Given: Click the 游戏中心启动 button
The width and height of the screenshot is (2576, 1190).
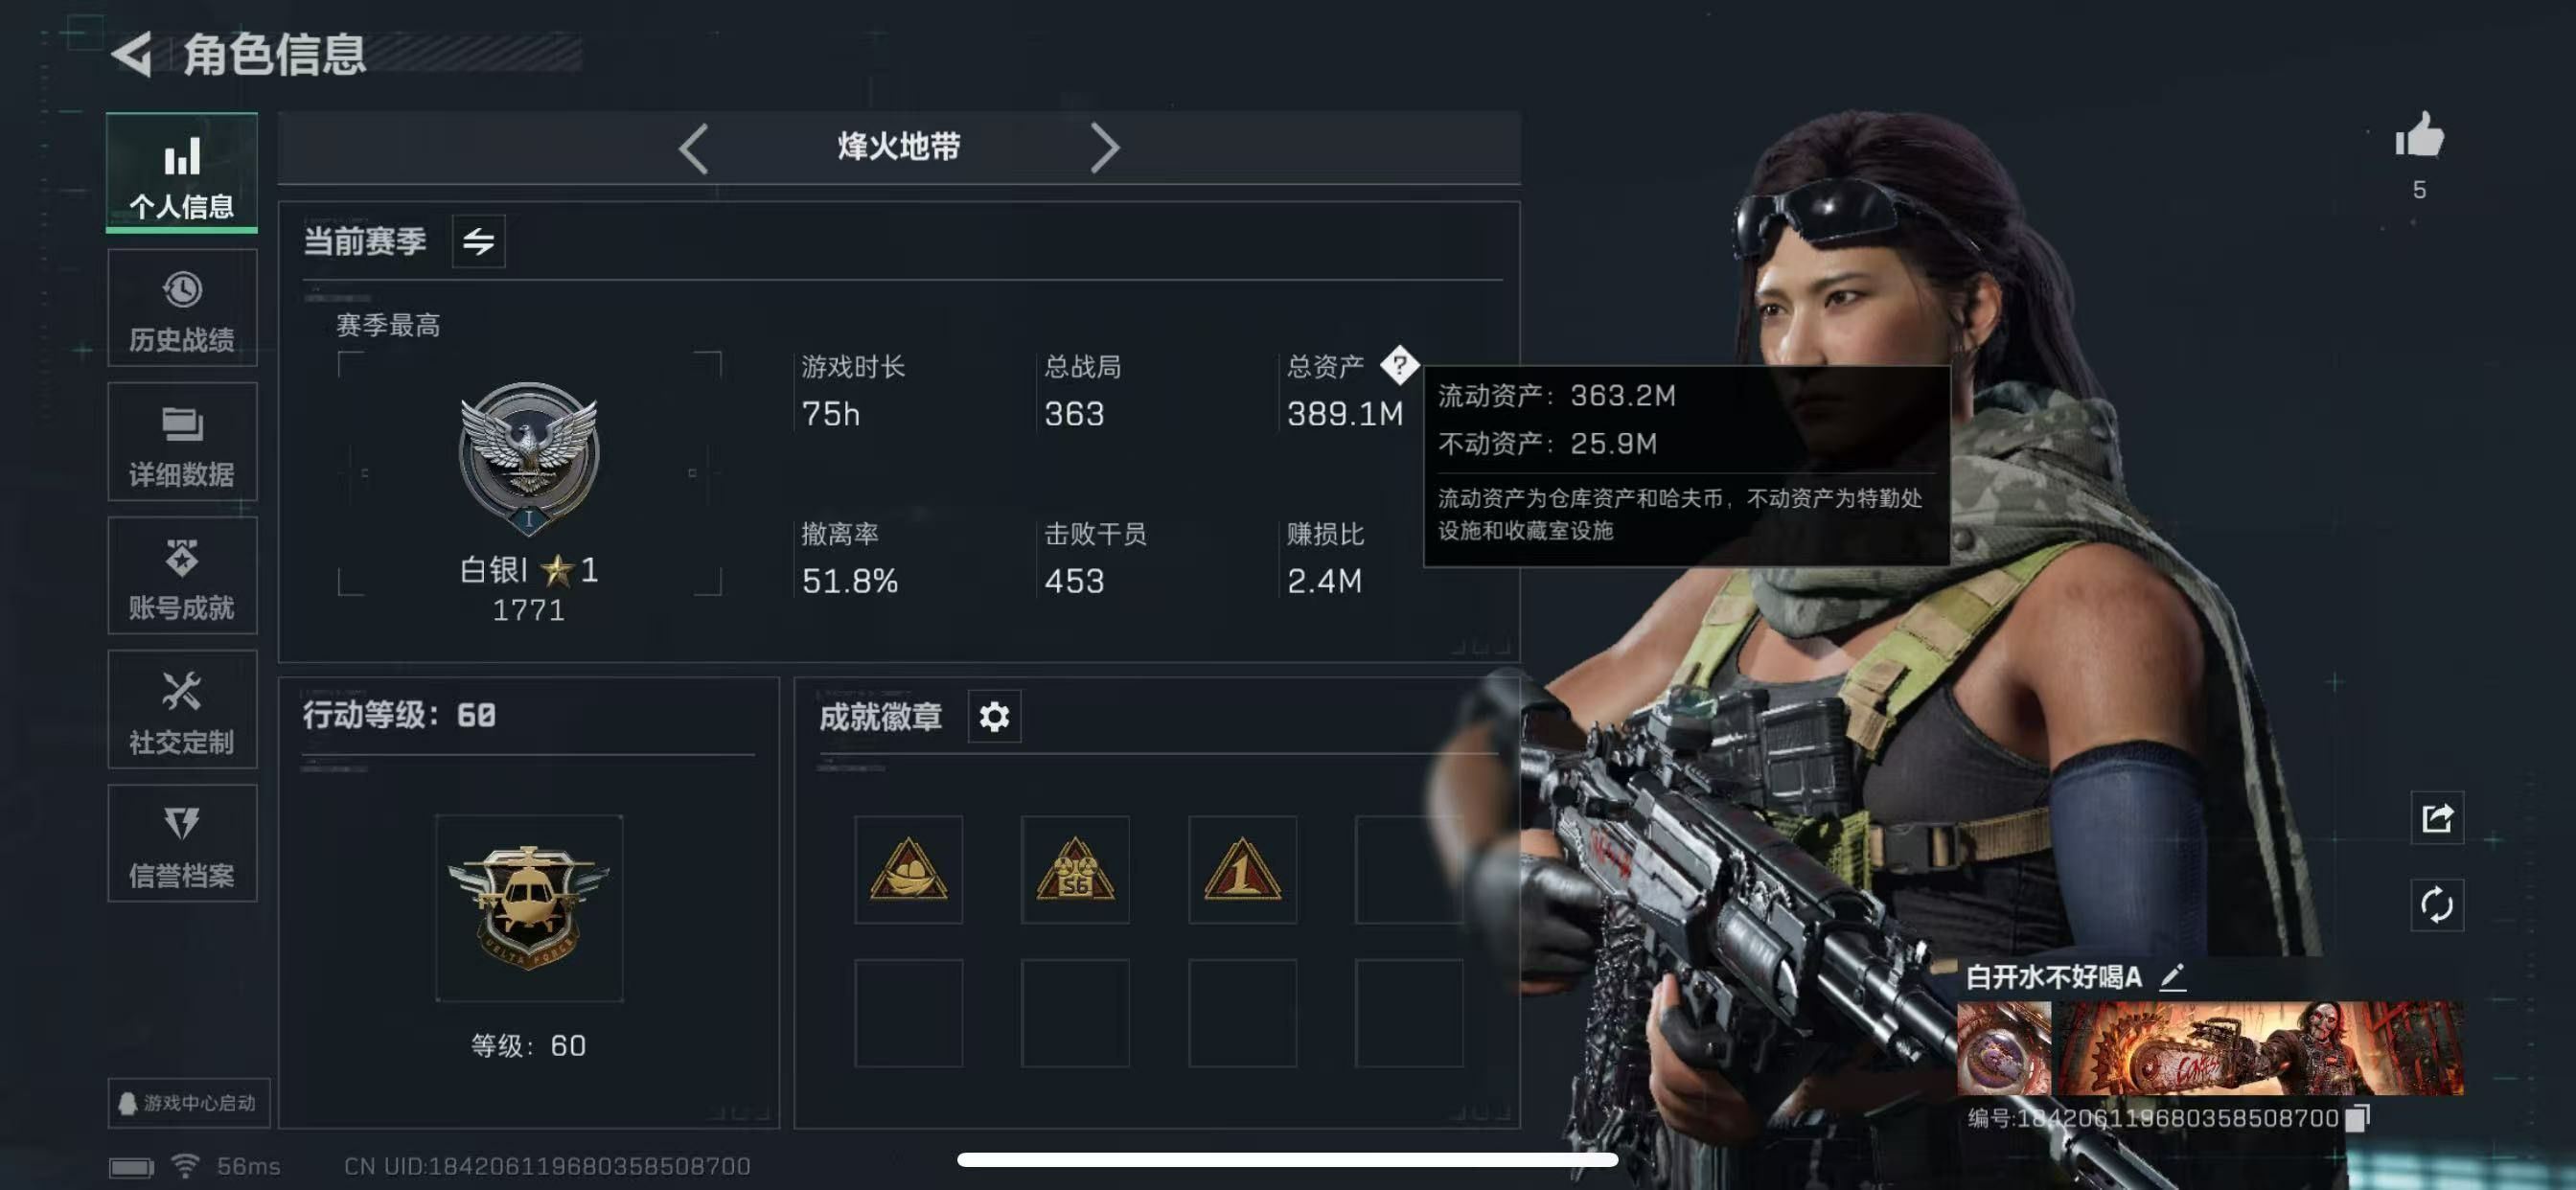Looking at the screenshot, I should click(x=188, y=1102).
